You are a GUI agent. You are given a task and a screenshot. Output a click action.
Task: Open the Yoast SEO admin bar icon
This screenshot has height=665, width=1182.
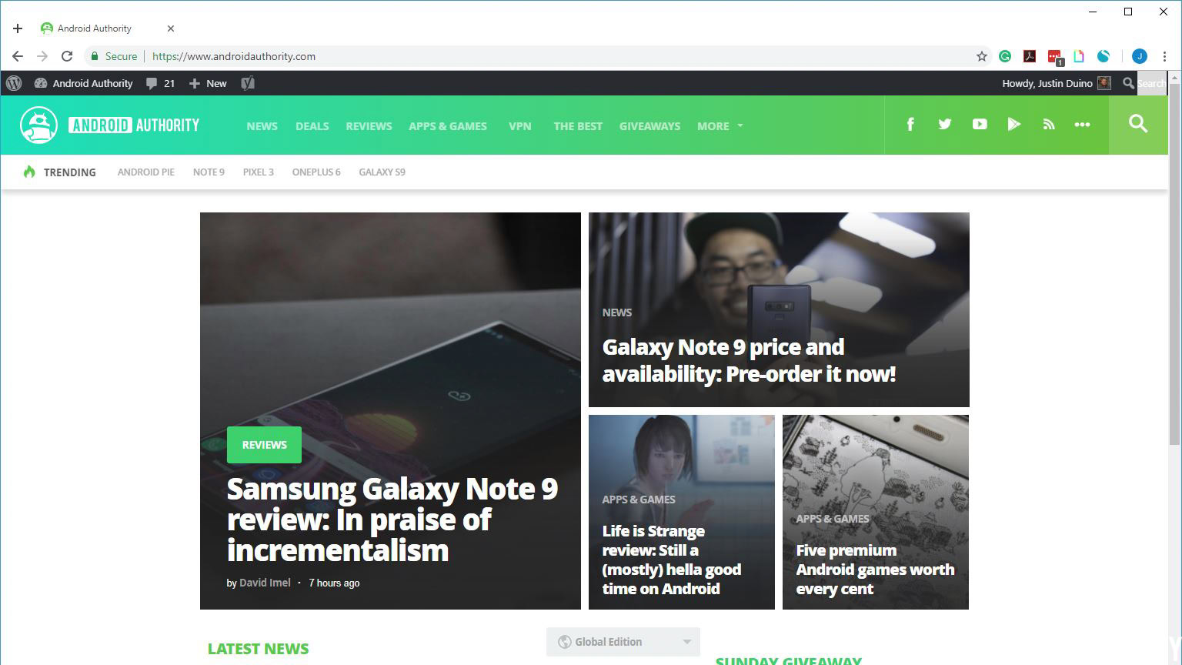(x=248, y=83)
